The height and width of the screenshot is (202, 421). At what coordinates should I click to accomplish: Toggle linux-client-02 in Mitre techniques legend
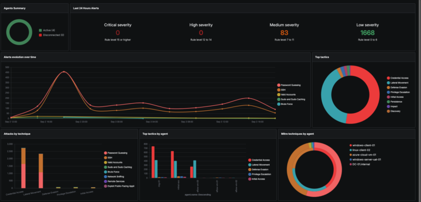point(360,150)
